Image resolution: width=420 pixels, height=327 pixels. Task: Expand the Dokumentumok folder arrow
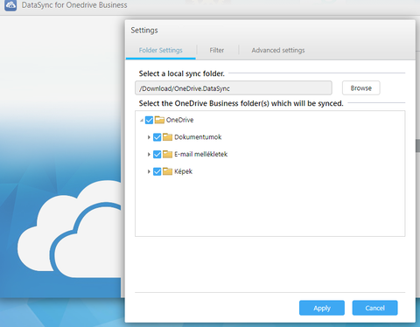click(x=149, y=137)
